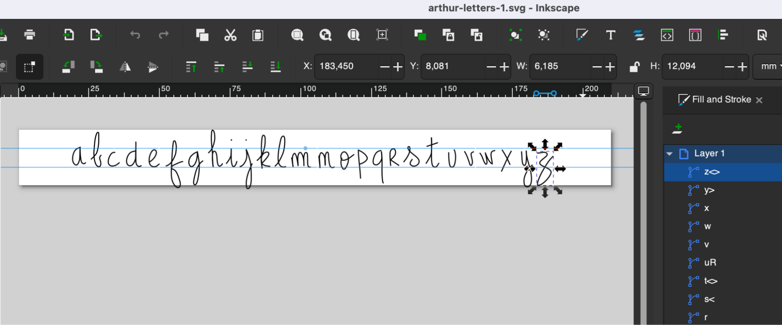Rotate selection 90 degrees counter-clockwise
Viewport: 782px width, 325px height.
point(68,67)
